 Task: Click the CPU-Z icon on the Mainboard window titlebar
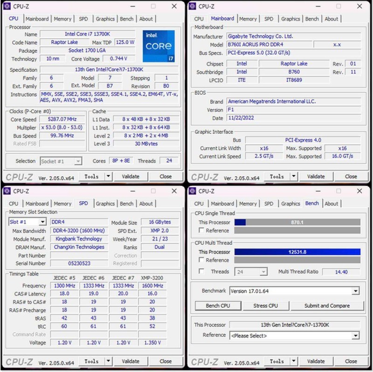(x=193, y=7)
